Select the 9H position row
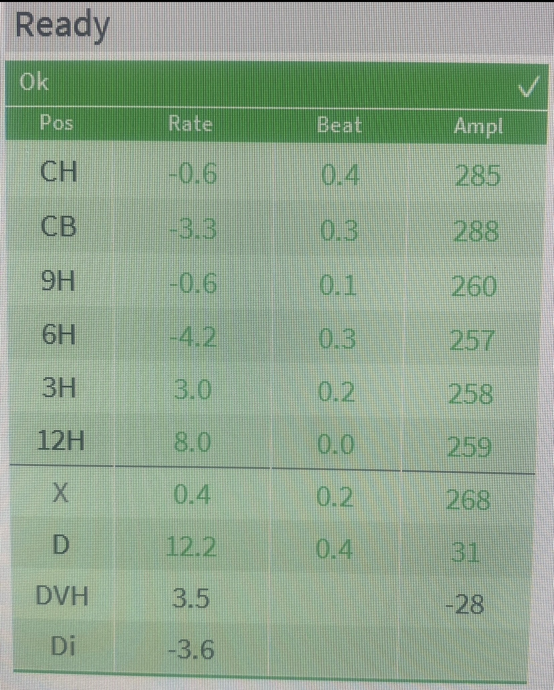This screenshot has width=554, height=690. pos(272,283)
